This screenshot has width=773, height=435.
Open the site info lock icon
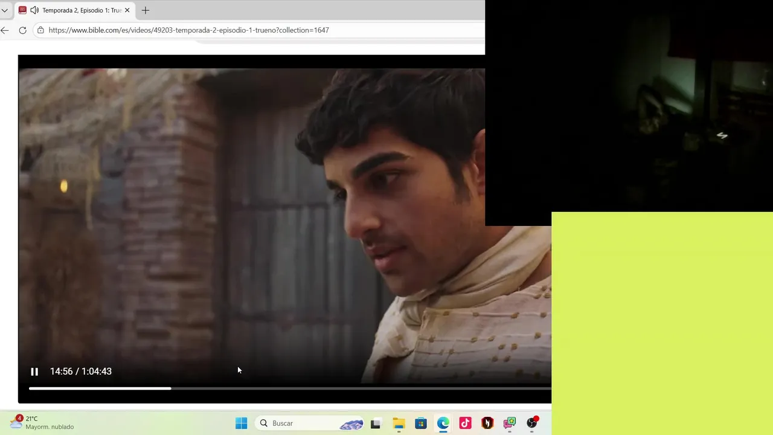[x=40, y=30]
